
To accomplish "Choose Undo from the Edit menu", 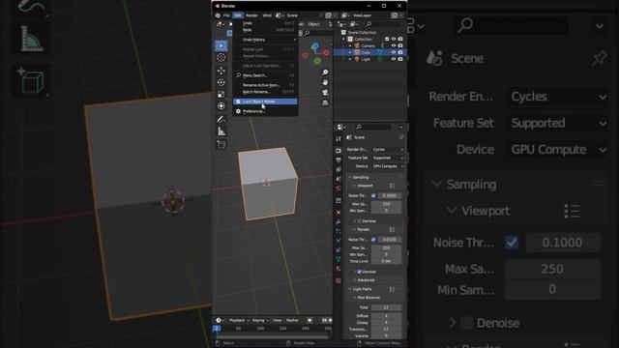I will click(265, 23).
